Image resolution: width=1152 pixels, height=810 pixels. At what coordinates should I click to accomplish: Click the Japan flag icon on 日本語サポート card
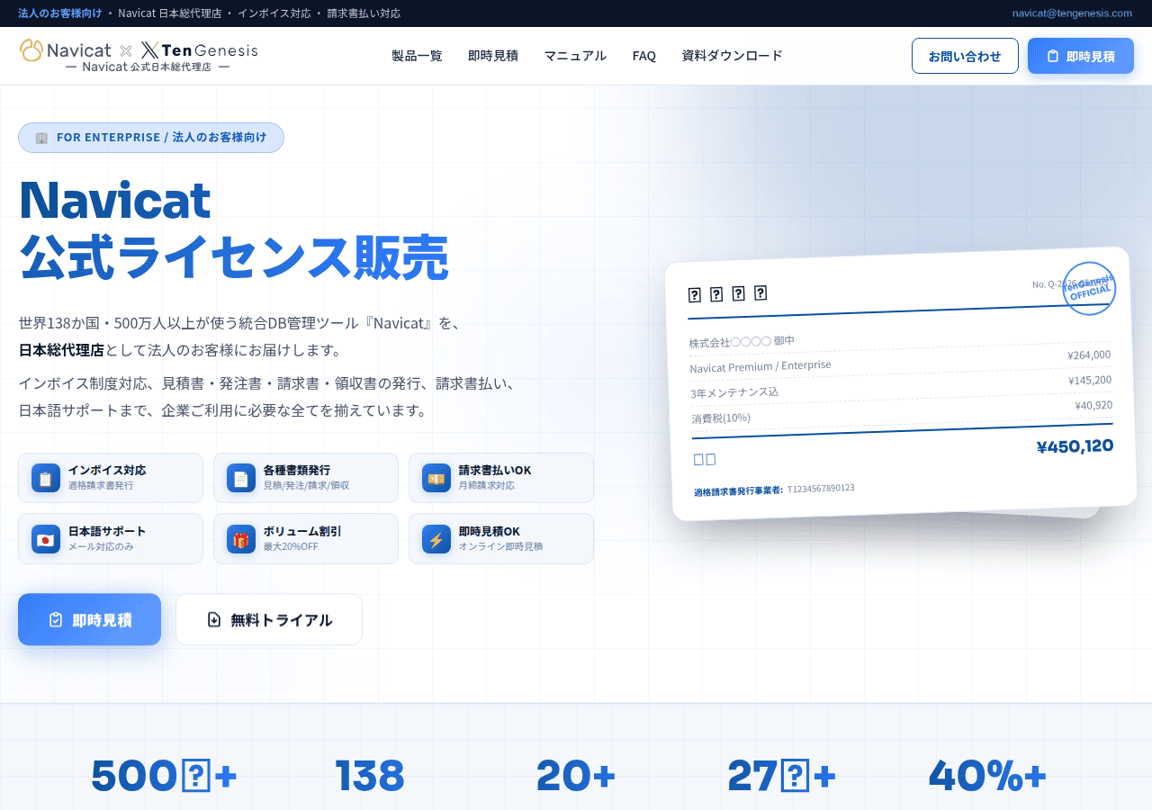point(46,539)
